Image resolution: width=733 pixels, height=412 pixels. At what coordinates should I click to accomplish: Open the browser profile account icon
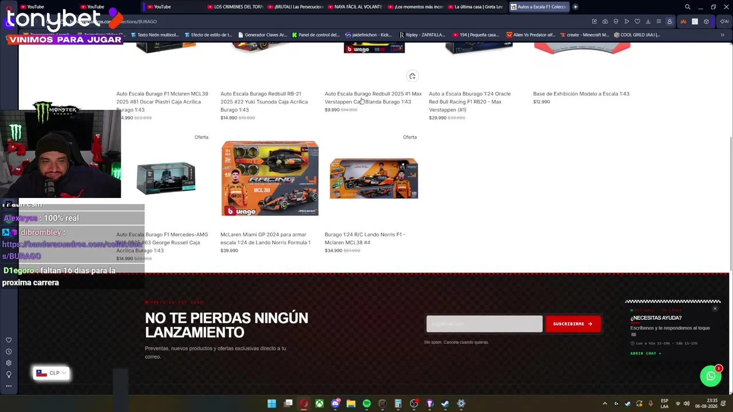point(669,22)
